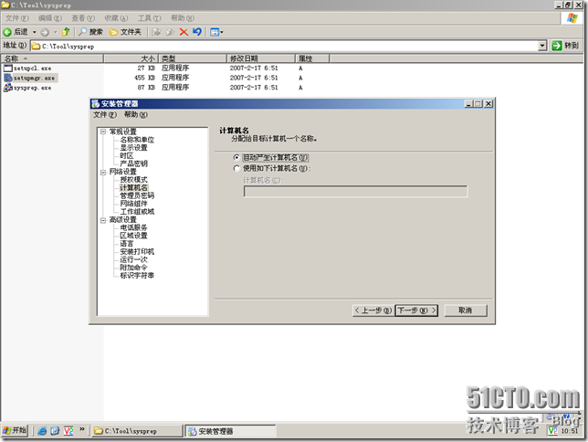588x442 pixels.
Task: Select 产品密钥 in the tree
Action: (x=133, y=163)
